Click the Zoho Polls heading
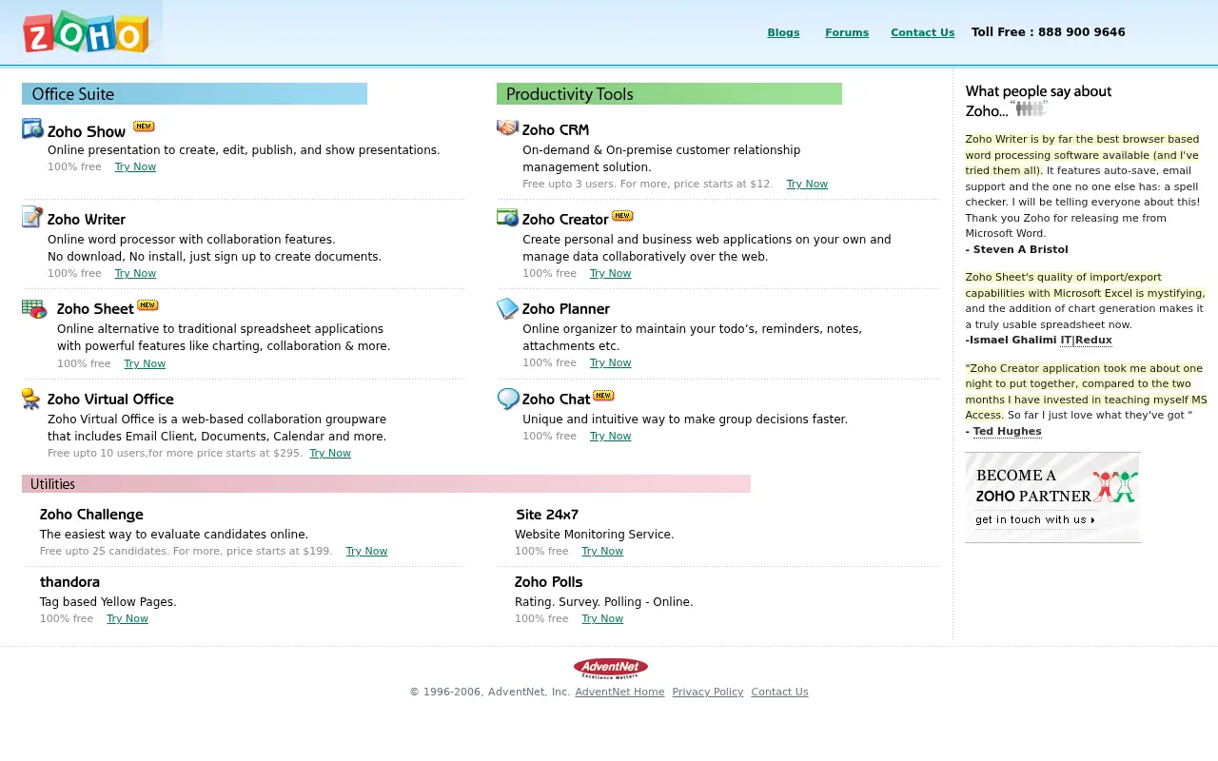The image size is (1218, 761). click(548, 582)
